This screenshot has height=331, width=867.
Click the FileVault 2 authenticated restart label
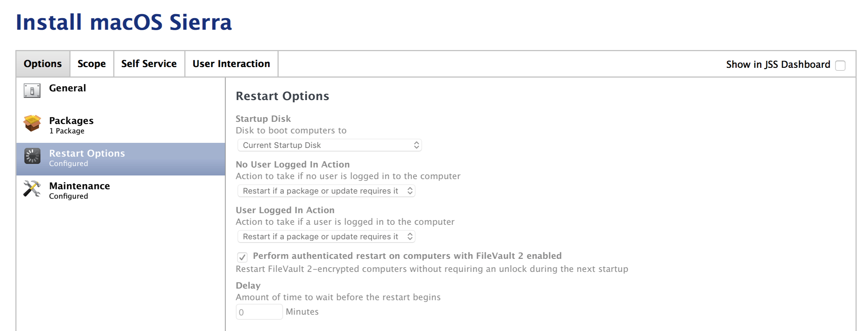407,256
